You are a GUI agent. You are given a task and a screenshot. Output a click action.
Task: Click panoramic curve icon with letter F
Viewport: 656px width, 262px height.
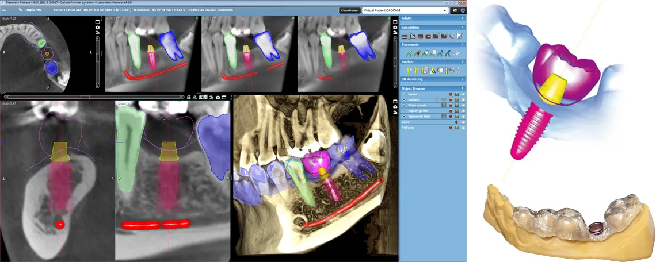click(448, 53)
